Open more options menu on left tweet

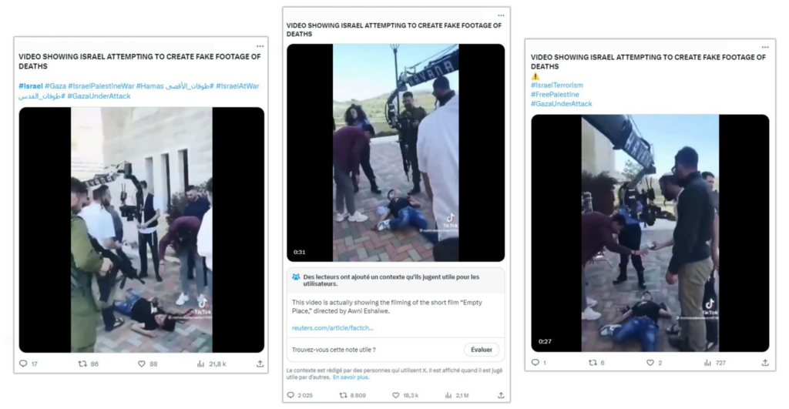point(259,45)
